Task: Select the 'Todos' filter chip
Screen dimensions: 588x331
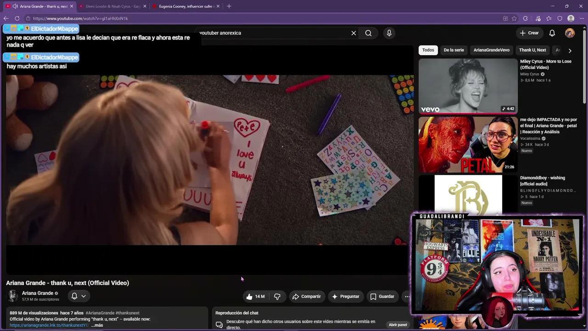Action: coord(428,50)
